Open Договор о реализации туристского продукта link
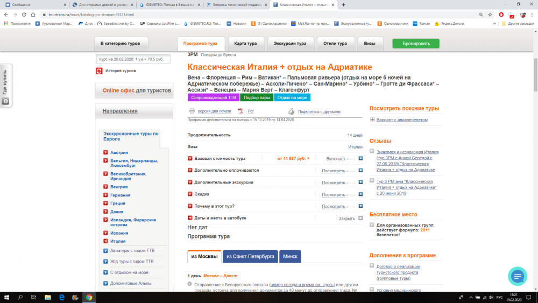Image resolution: width=538 pixels, height=303 pixels. pos(398,272)
